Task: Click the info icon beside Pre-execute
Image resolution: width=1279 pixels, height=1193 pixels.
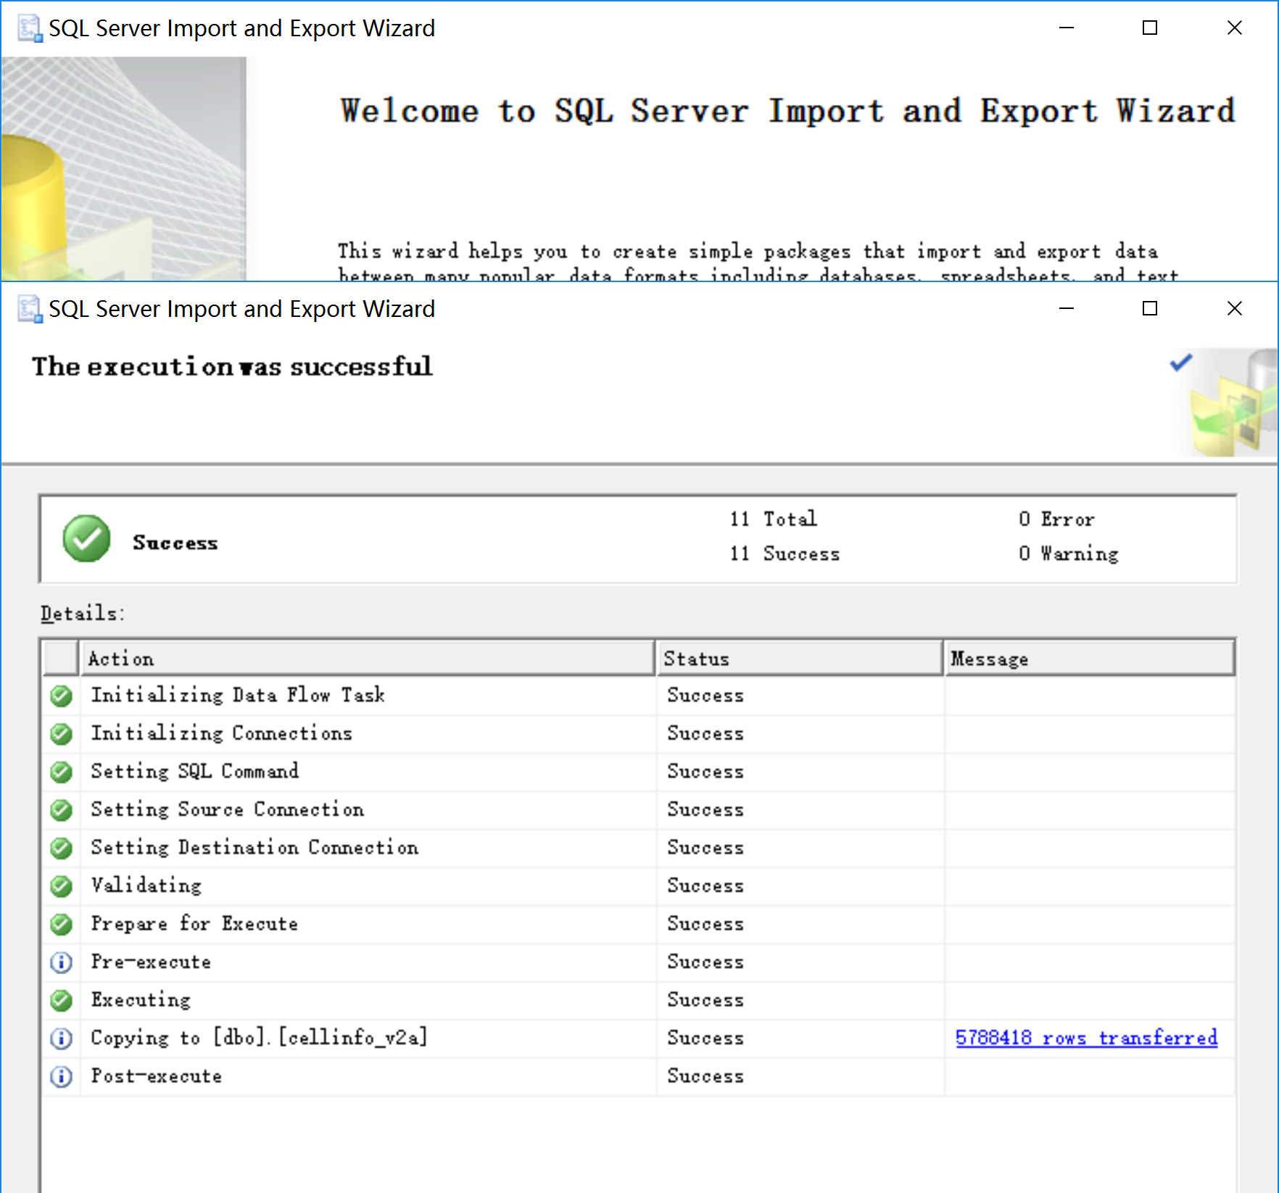Action: pos(62,962)
